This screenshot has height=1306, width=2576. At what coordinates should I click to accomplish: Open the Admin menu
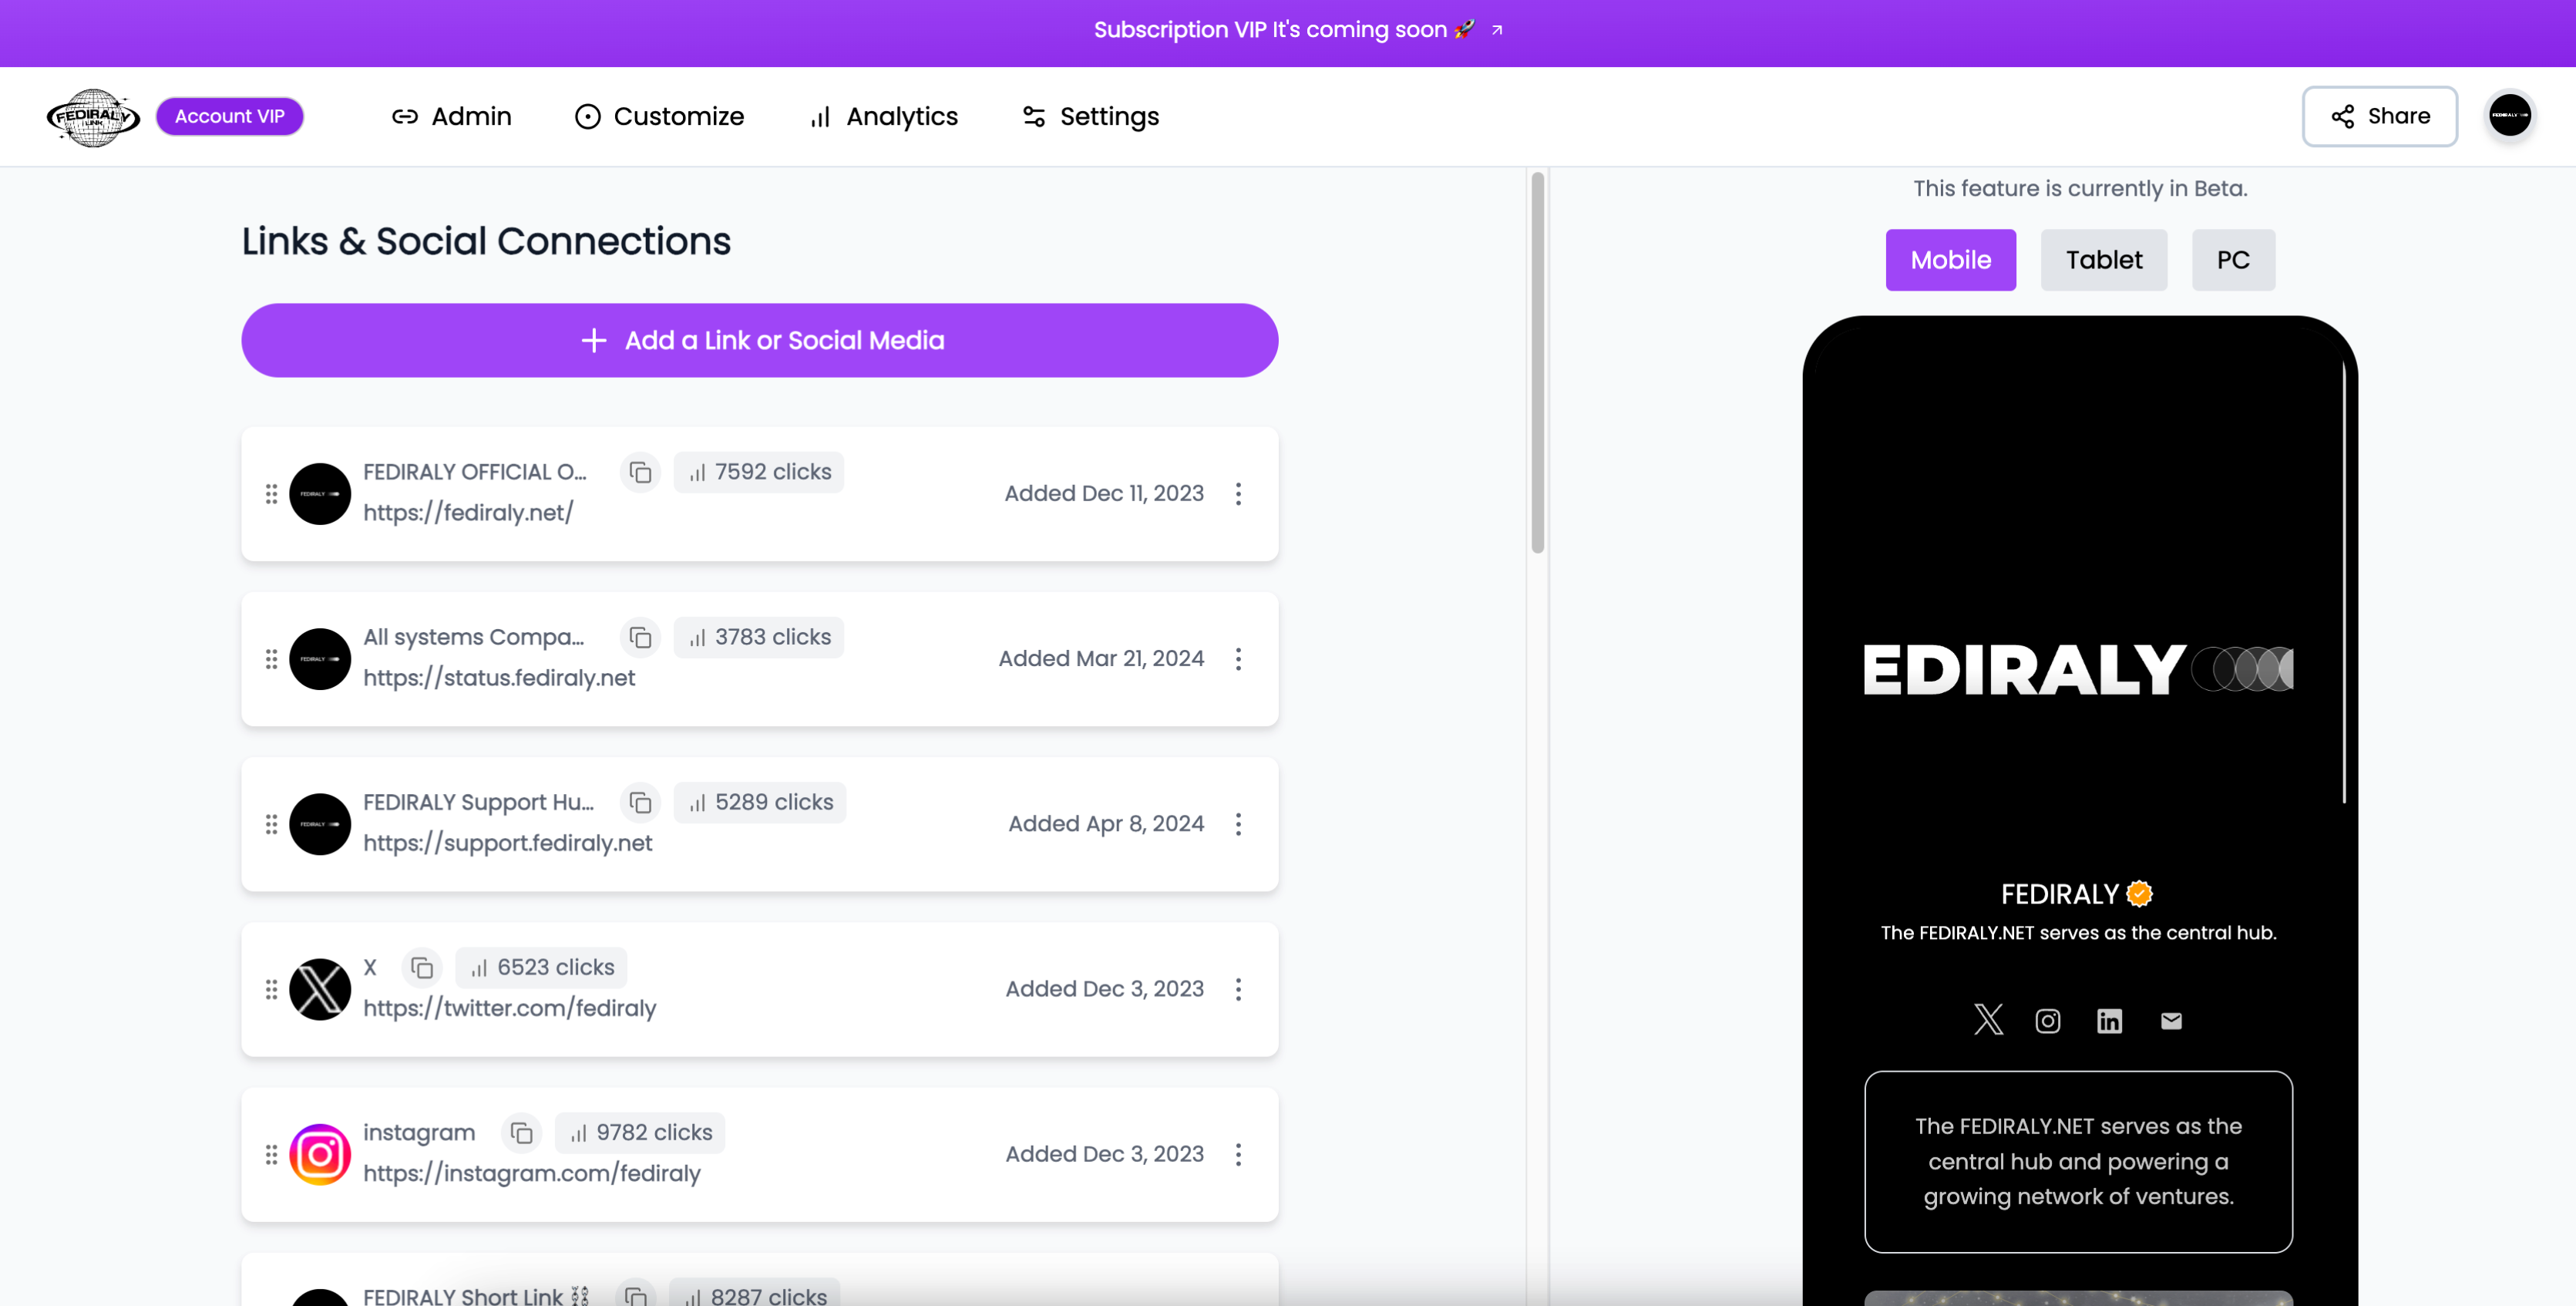click(x=471, y=115)
